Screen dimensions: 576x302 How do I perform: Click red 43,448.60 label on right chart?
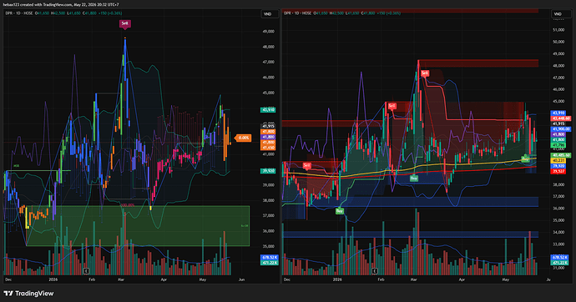[x=561, y=118]
